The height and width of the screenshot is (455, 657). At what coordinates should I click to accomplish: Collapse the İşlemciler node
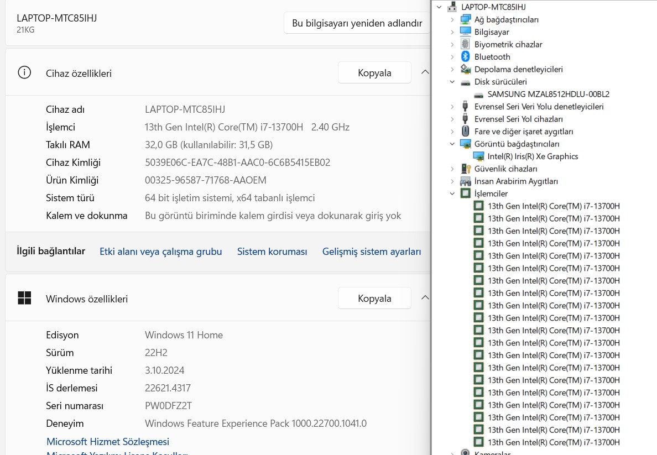pos(452,193)
